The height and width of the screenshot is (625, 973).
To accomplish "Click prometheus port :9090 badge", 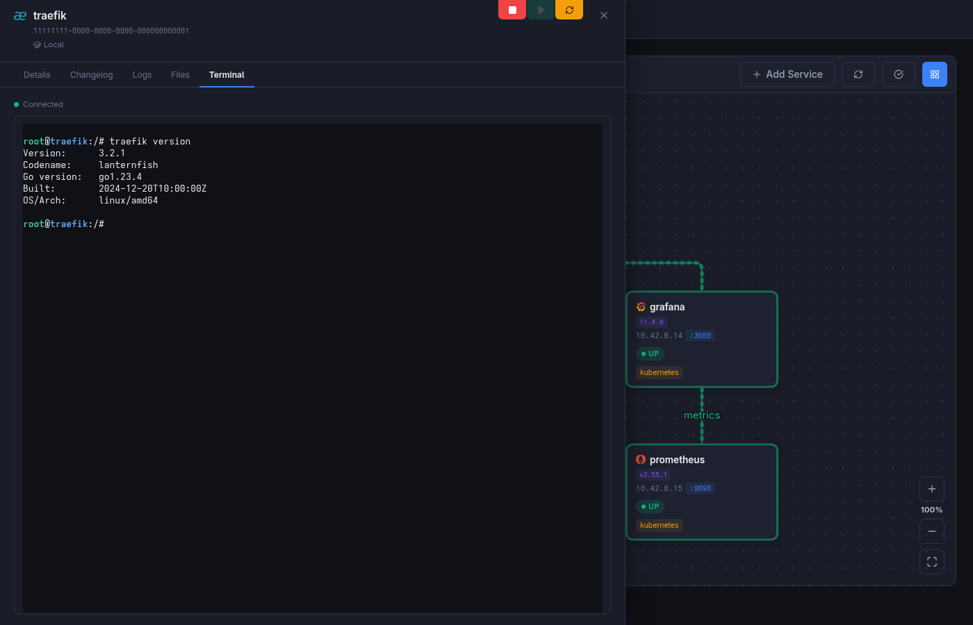I will [x=700, y=488].
